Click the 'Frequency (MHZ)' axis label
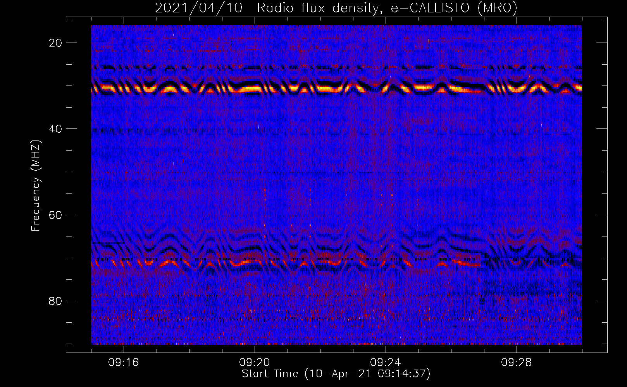 pos(36,186)
